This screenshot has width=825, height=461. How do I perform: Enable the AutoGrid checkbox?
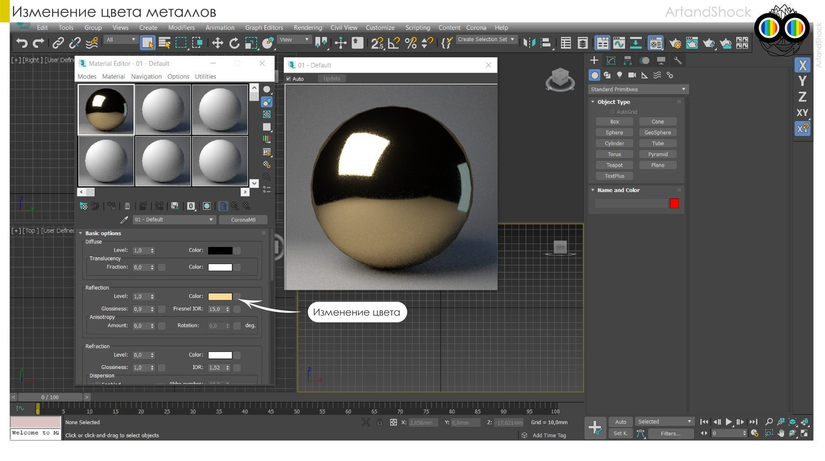(612, 112)
